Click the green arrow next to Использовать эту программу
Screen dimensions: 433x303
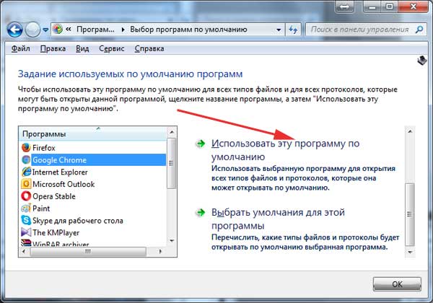[200, 144]
